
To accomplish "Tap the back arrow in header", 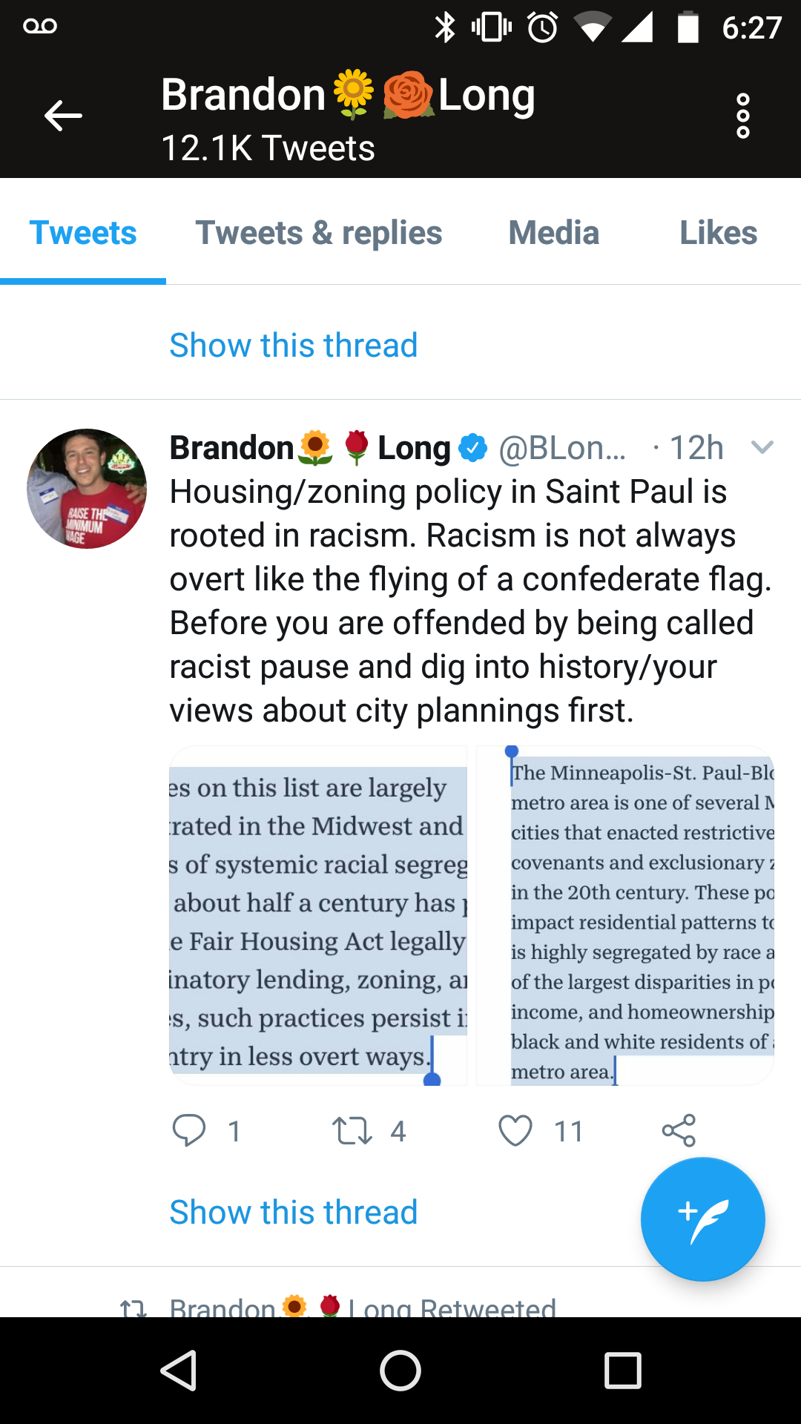I will (63, 116).
